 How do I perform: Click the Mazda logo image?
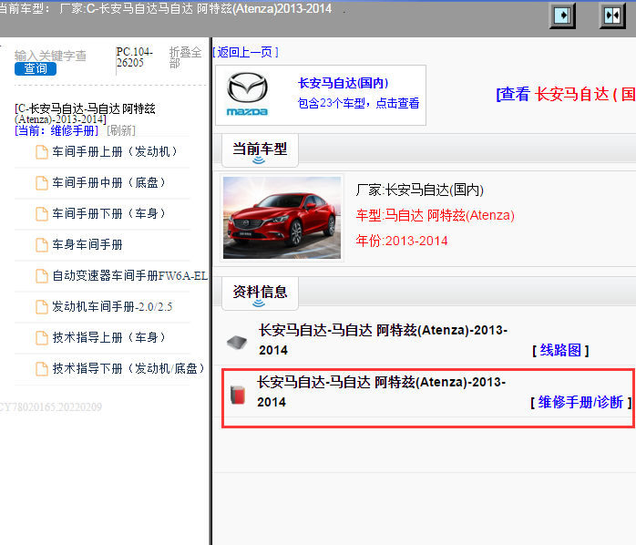coord(247,94)
